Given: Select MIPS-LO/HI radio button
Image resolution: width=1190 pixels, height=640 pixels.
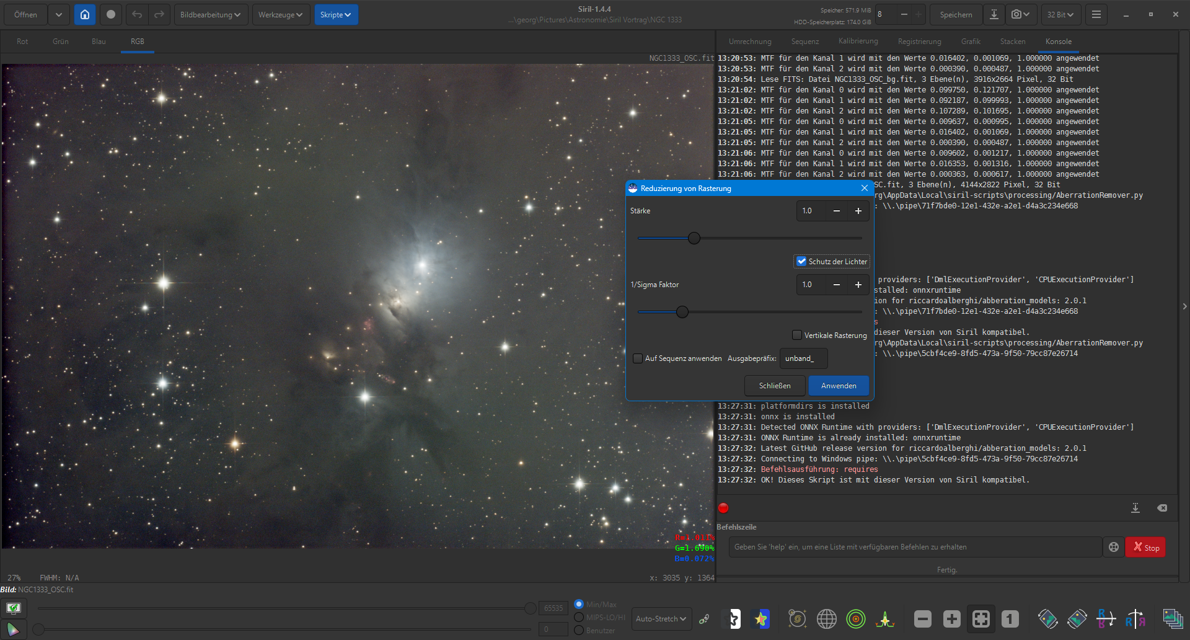Looking at the screenshot, I should tap(579, 617).
